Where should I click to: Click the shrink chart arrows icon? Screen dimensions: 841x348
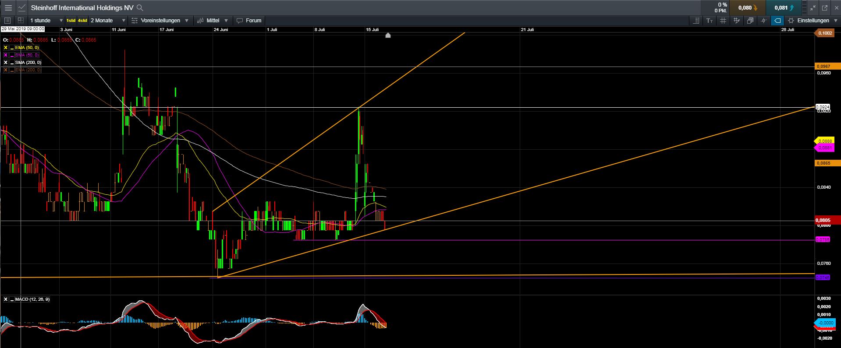coord(813,7)
